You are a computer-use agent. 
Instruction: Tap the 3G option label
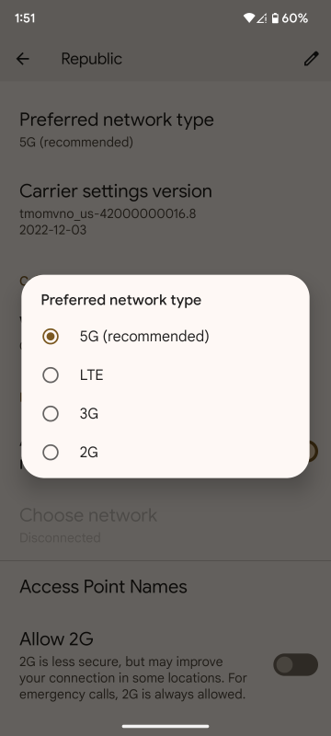tap(89, 414)
